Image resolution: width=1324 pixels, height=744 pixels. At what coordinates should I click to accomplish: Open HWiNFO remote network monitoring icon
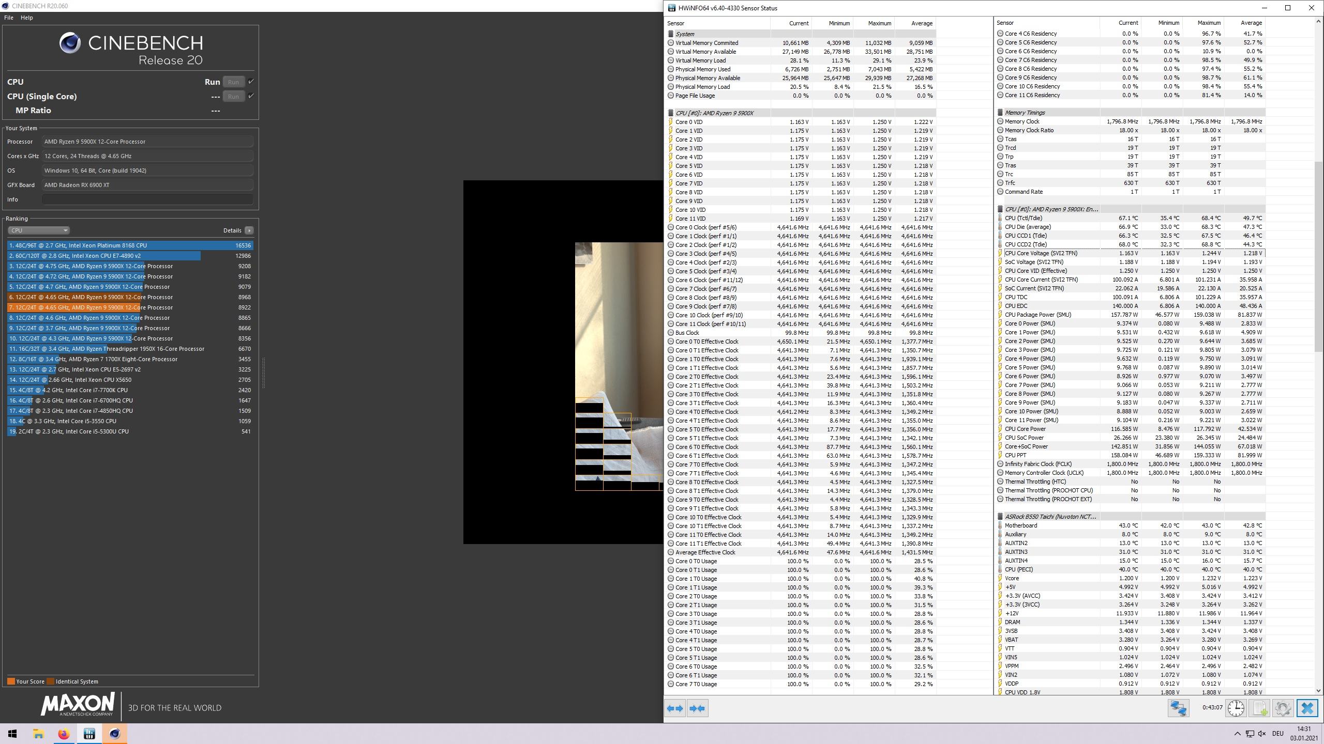pyautogui.click(x=1179, y=708)
